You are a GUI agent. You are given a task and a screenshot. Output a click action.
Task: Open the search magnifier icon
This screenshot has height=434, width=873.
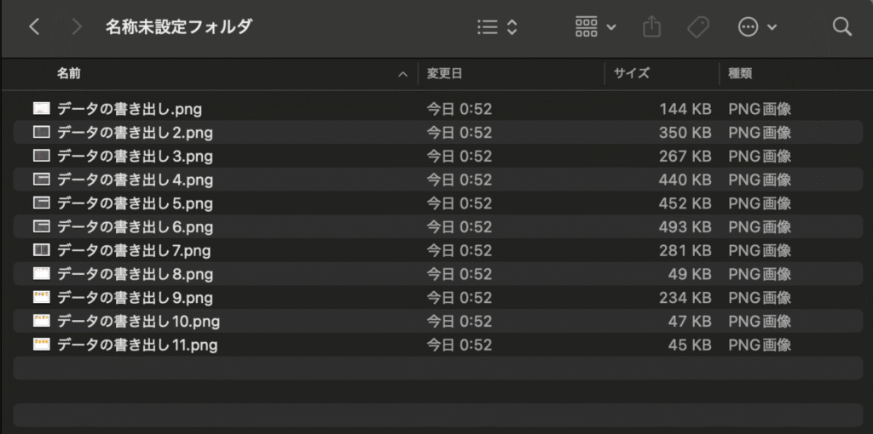tap(842, 26)
